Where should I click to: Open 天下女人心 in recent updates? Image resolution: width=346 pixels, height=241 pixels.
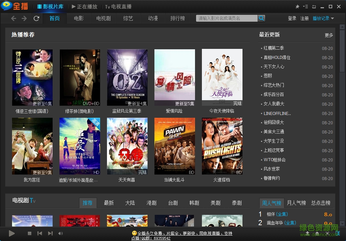pyautogui.click(x=274, y=66)
